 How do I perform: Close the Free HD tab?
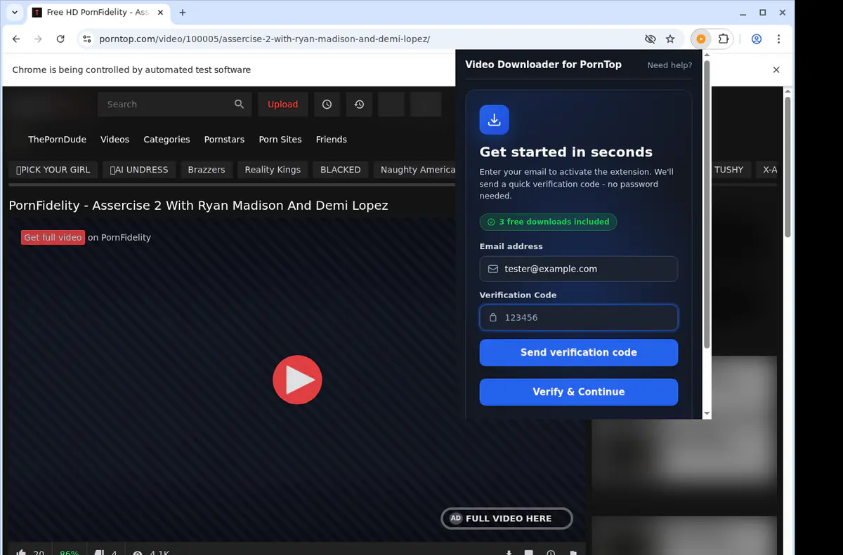tap(162, 13)
